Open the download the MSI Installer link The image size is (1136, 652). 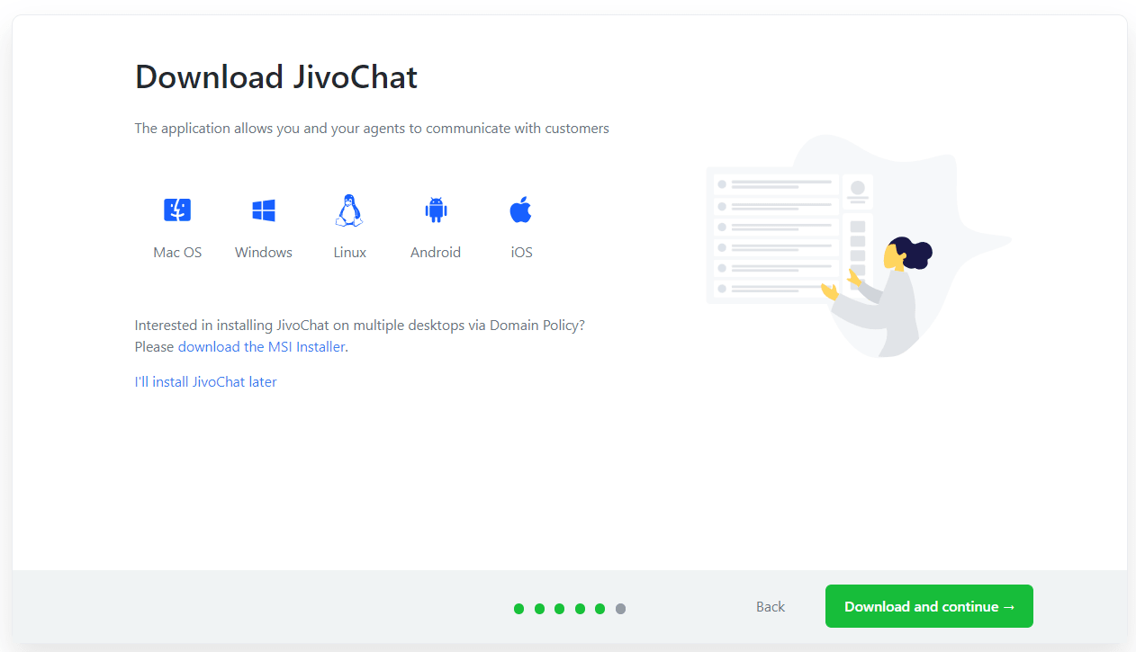(261, 346)
